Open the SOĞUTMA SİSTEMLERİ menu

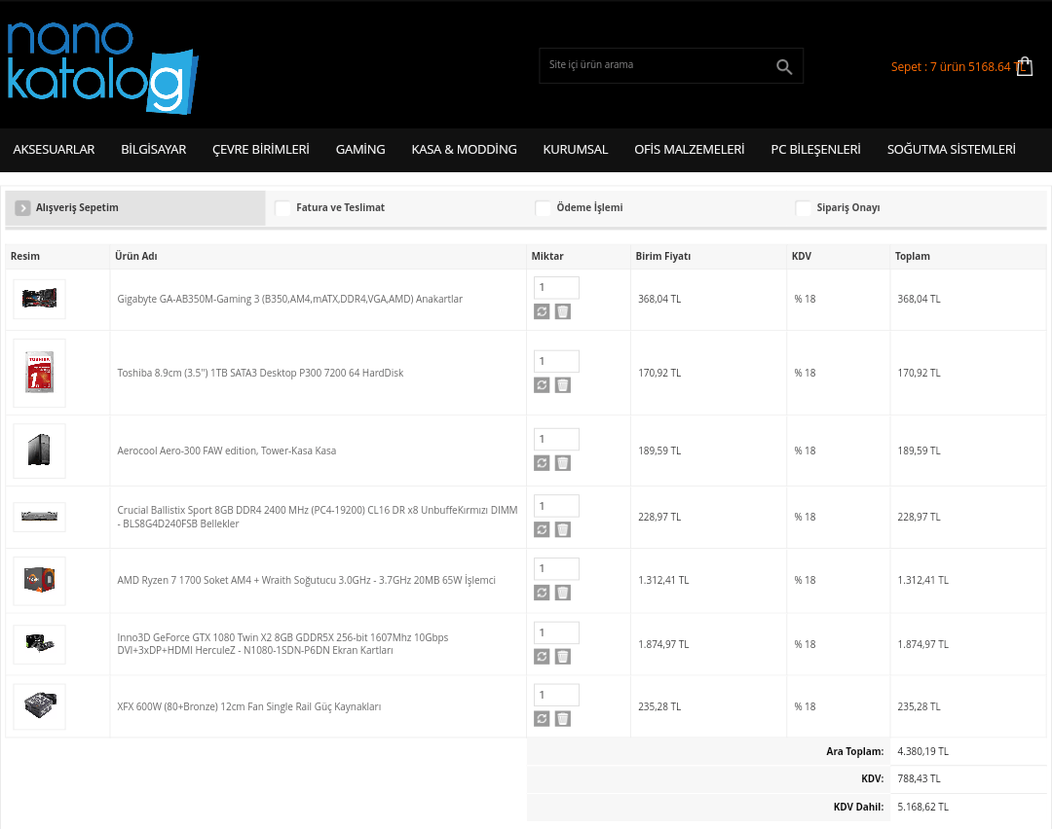pyautogui.click(x=952, y=150)
